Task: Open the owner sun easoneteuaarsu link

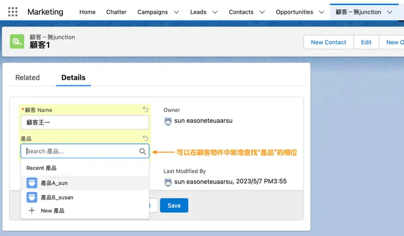Action: coord(203,121)
